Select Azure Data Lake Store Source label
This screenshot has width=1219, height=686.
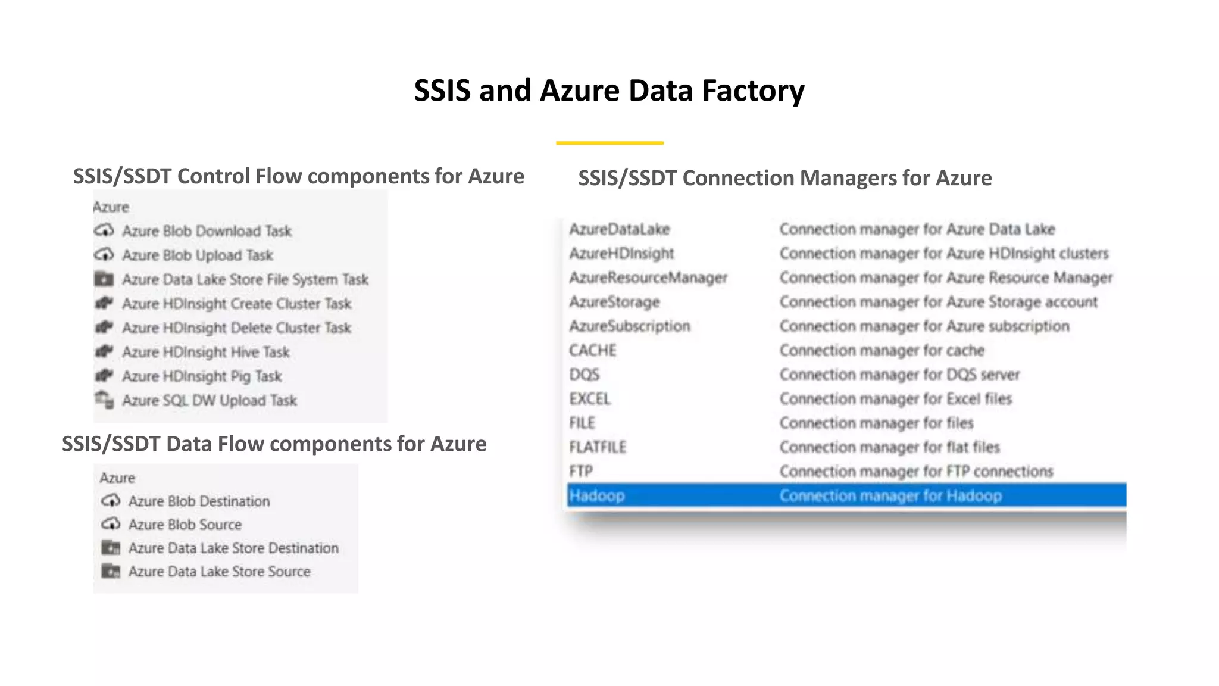pos(220,572)
